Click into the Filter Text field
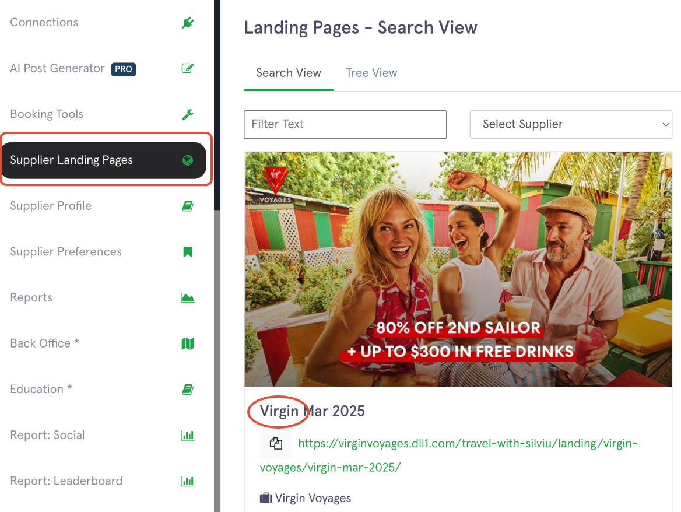The height and width of the screenshot is (512, 681). pos(345,124)
